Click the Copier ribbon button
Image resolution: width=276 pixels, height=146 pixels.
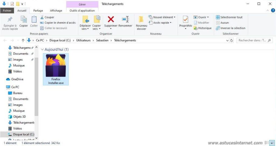click(24, 22)
